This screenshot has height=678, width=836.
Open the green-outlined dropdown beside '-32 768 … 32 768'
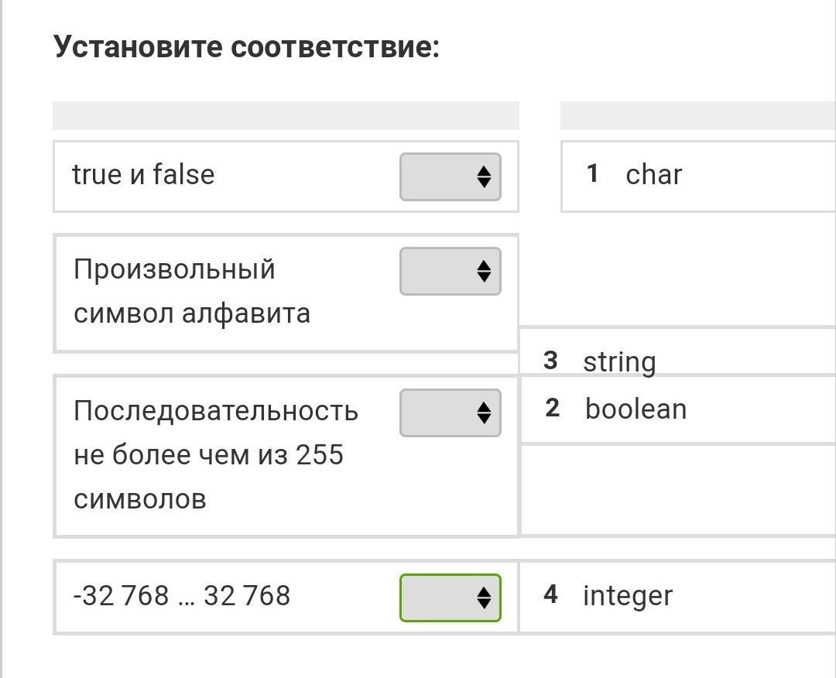[x=450, y=597]
